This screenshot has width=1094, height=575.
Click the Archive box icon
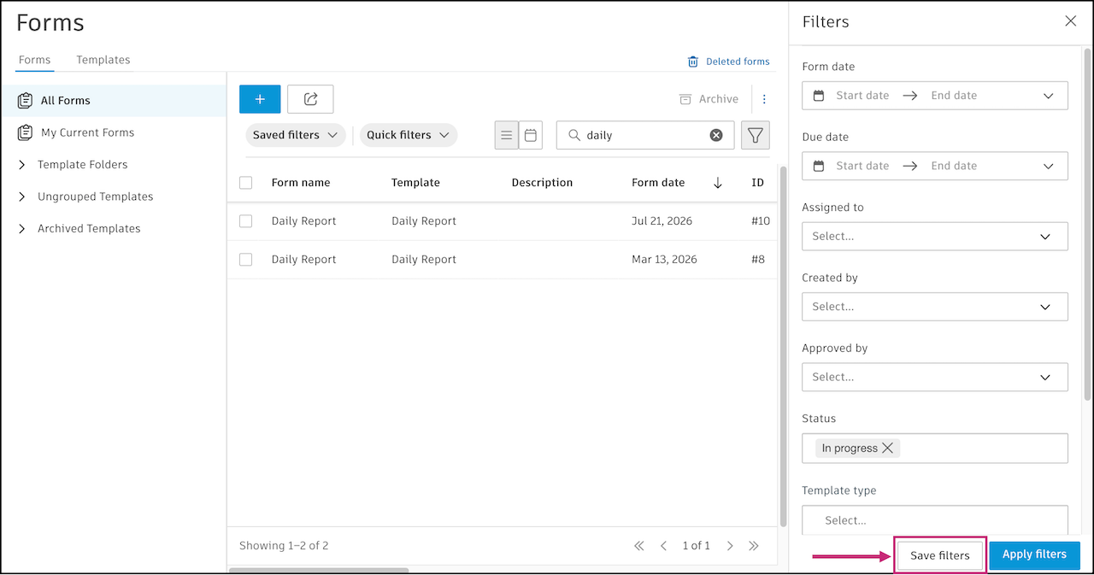pyautogui.click(x=685, y=99)
